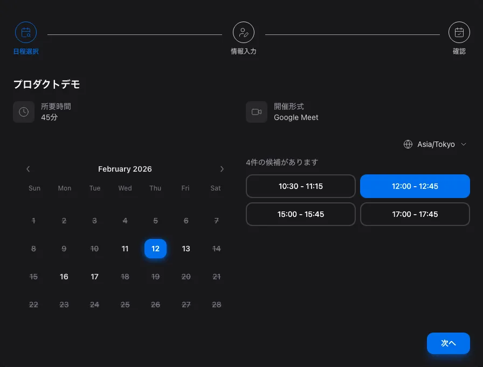The height and width of the screenshot is (367, 483).
Task: Go to previous month with left arrow
Action: [28, 169]
